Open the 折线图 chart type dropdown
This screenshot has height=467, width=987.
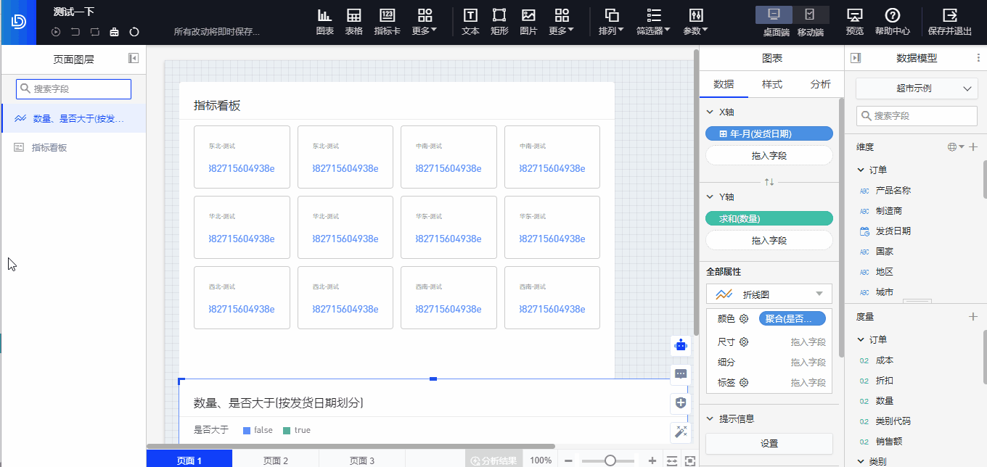pyautogui.click(x=769, y=294)
